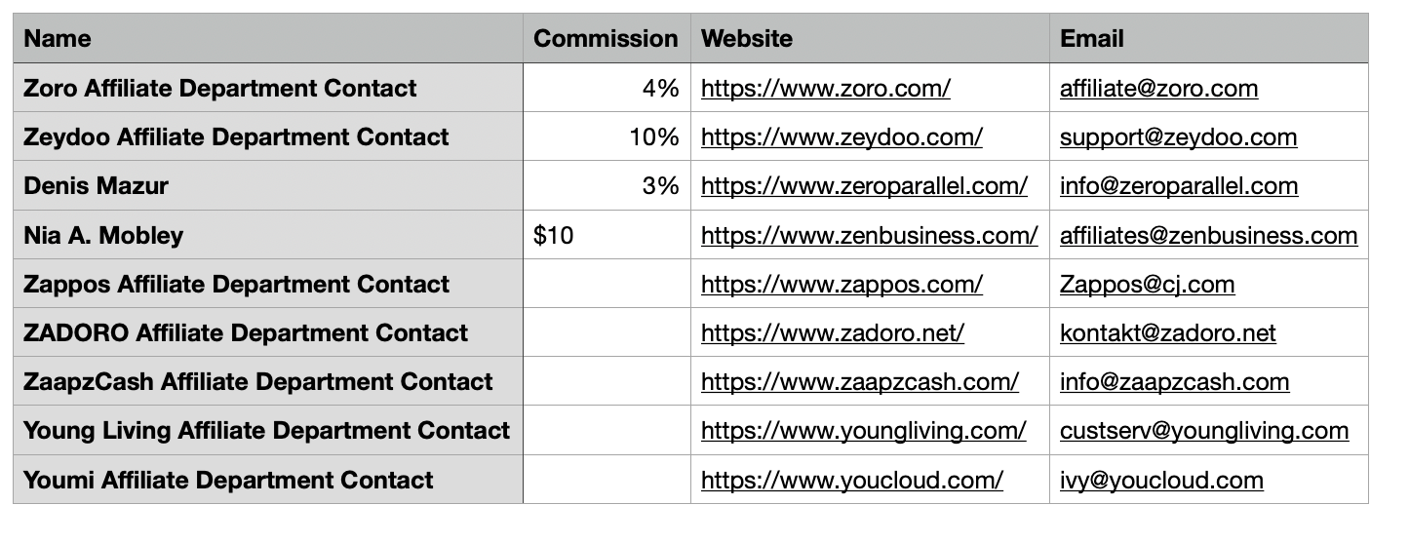The width and height of the screenshot is (1410, 544).
Task: Click the ivy@youcloud.com email link
Action: pos(1161,481)
